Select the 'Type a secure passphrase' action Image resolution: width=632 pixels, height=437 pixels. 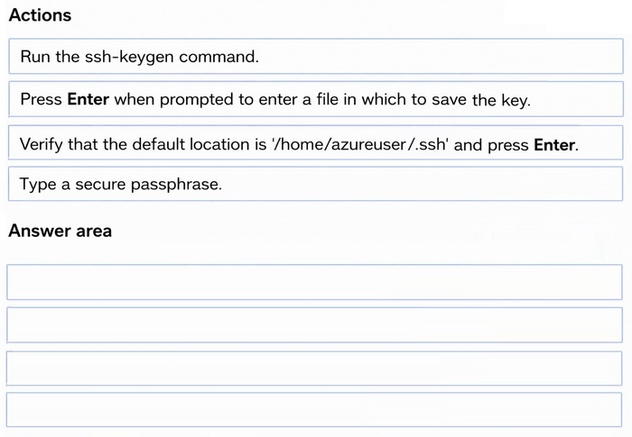coord(316,184)
